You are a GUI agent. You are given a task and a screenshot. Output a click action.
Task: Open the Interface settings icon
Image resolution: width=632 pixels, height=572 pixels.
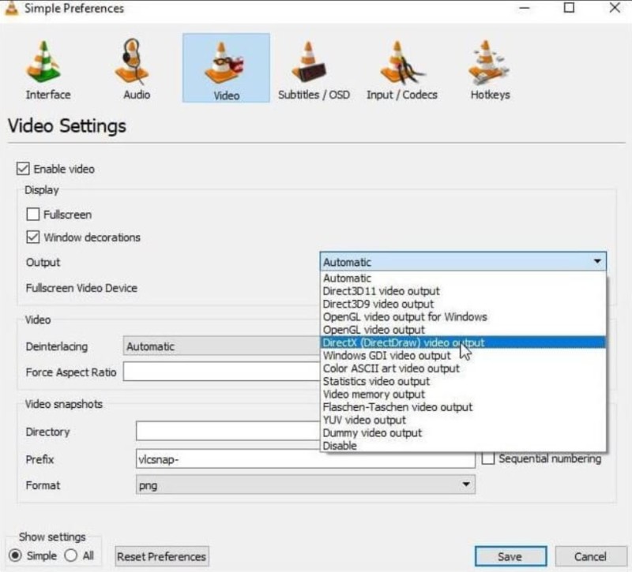45,61
